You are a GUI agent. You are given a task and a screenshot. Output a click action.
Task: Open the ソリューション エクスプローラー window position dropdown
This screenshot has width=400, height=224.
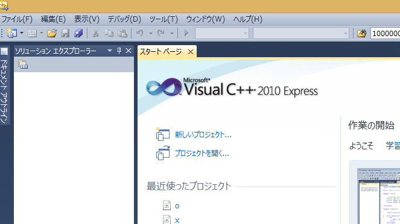[110, 51]
